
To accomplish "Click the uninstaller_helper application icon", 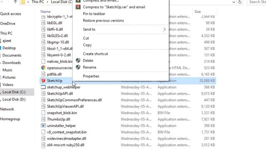I will click(x=43, y=125).
